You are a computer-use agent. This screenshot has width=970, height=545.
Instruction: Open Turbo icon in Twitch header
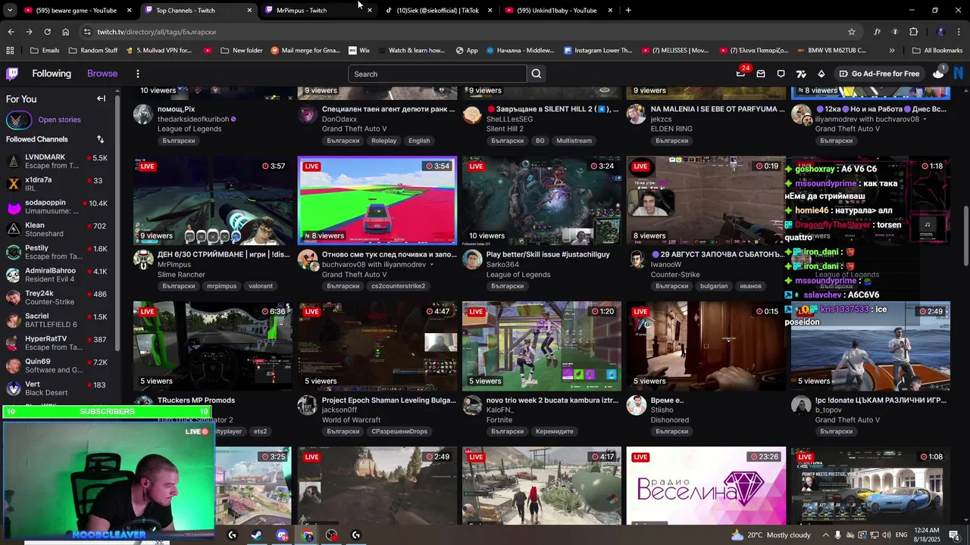coord(801,73)
